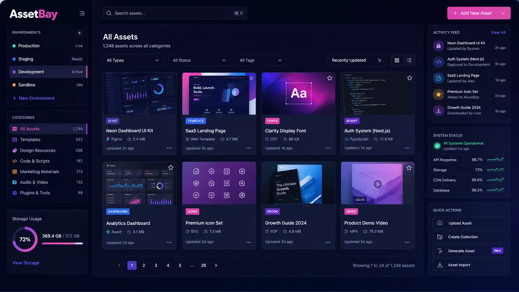519x292 pixels.
Task: Expand the Add New Asset dropdown arrow
Action: (x=503, y=13)
